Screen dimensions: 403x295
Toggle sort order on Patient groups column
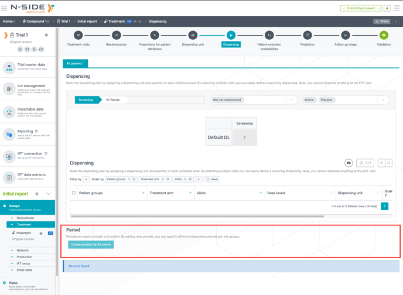(143, 193)
